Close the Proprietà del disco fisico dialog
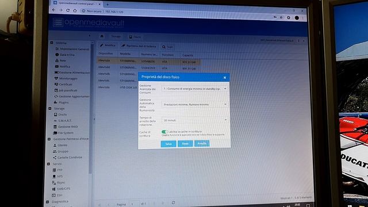Screen dimensions: 368x207 click(x=225, y=78)
